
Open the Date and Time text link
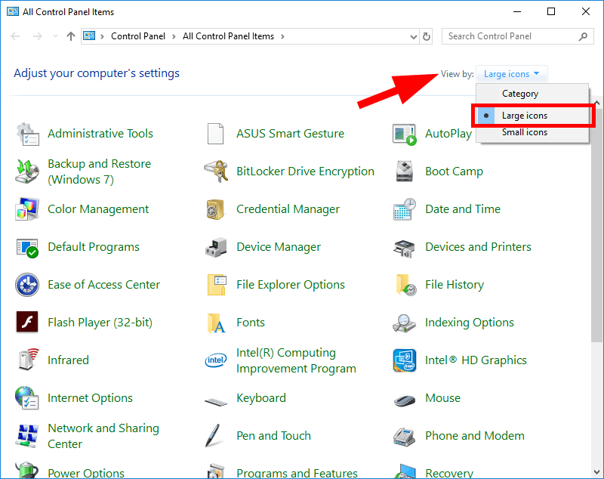click(x=463, y=209)
